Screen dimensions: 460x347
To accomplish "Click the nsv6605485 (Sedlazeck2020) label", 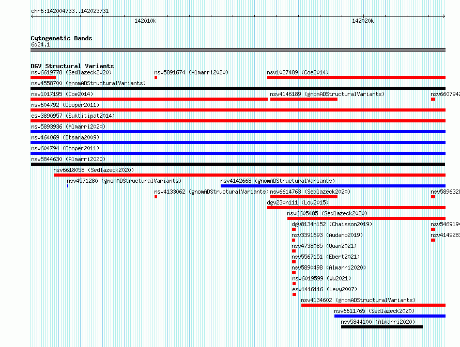I will tap(327, 213).
